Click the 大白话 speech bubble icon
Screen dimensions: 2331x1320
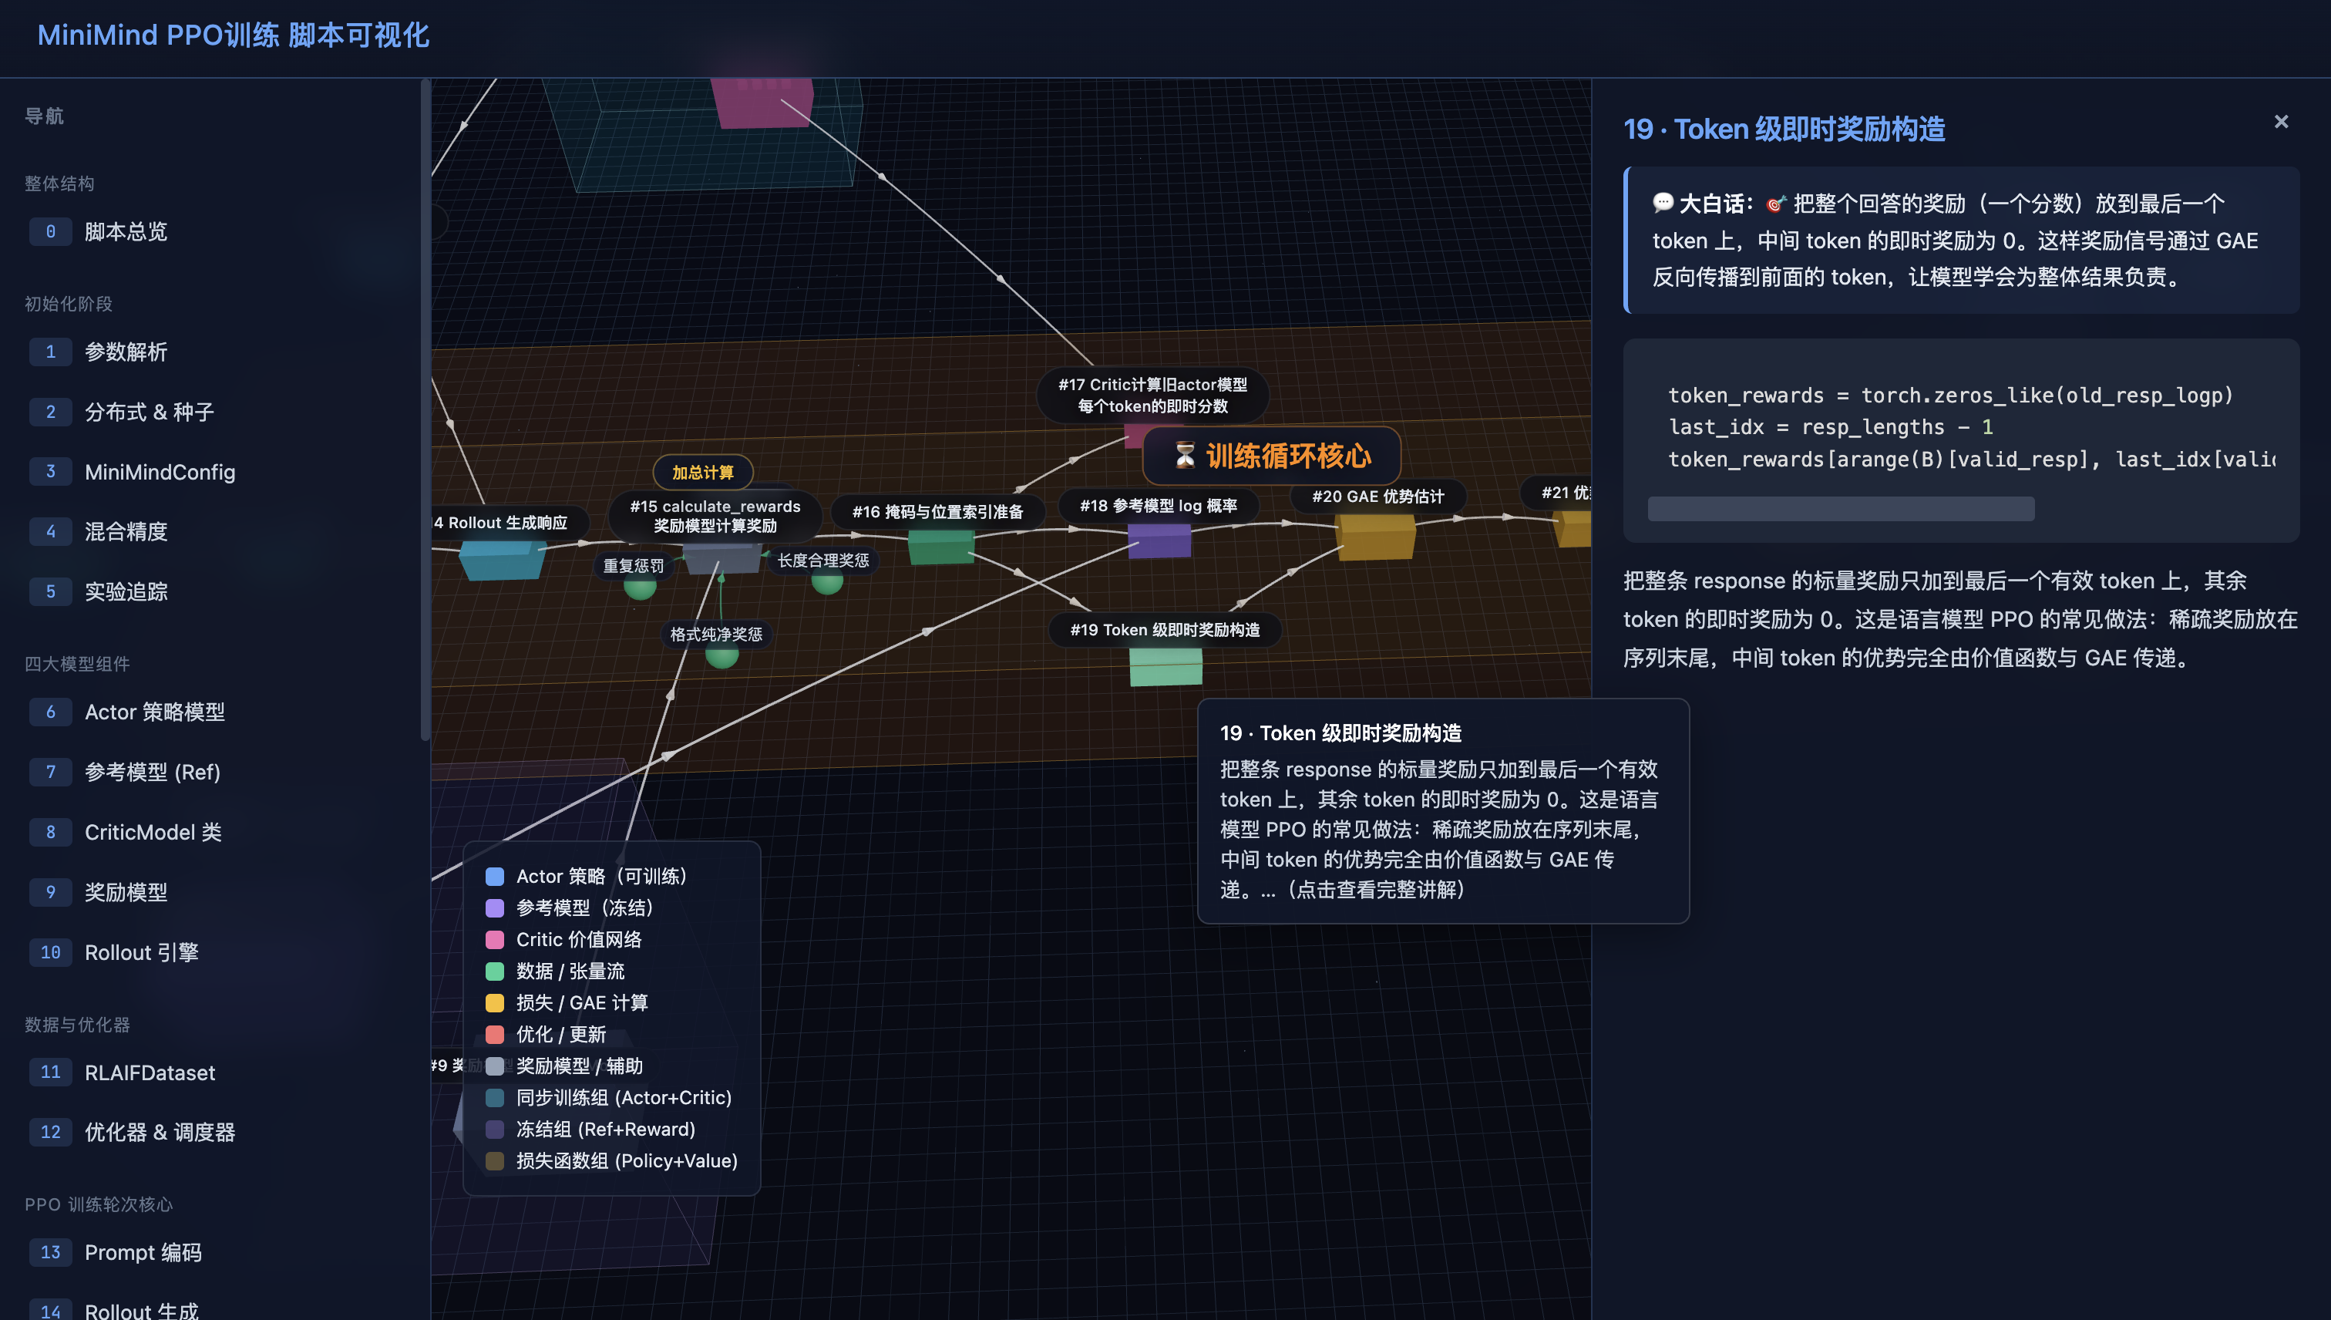coord(1662,203)
